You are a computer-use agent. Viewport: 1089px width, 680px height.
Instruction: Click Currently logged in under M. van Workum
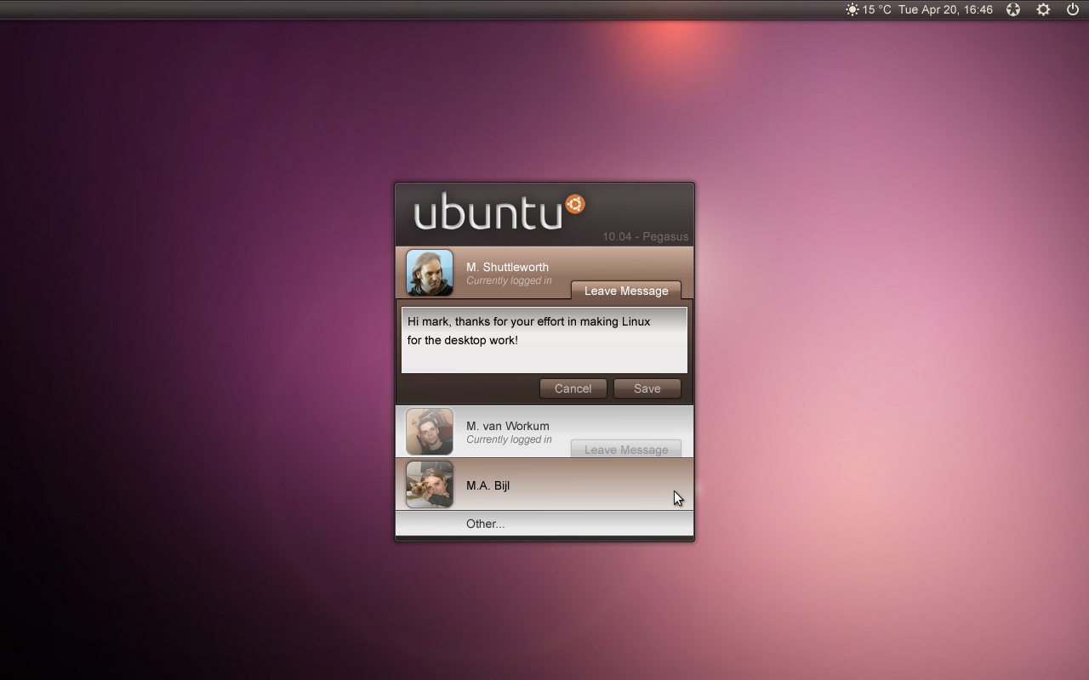(509, 439)
